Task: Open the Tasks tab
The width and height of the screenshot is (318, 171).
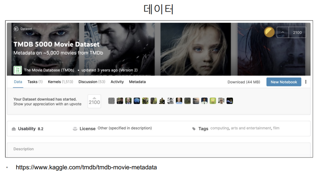Action: (x=35, y=82)
